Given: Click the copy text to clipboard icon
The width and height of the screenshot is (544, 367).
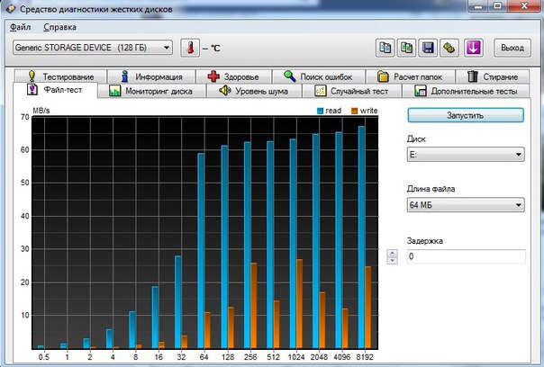Looking at the screenshot, I should click(385, 47).
